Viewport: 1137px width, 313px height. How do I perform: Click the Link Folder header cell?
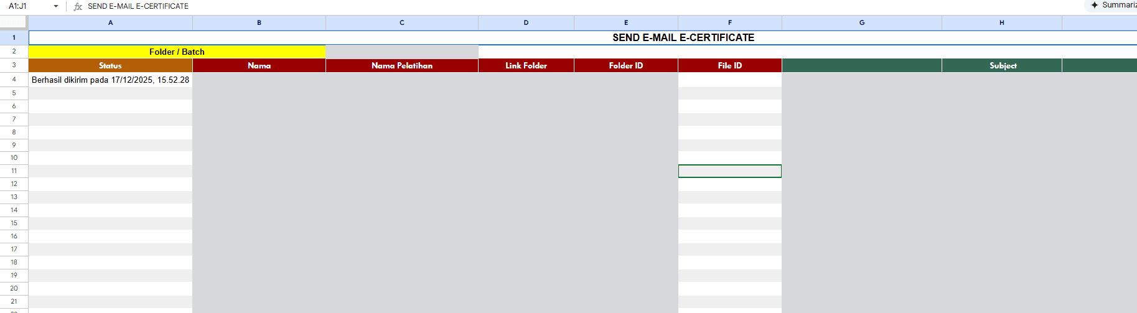(x=526, y=65)
